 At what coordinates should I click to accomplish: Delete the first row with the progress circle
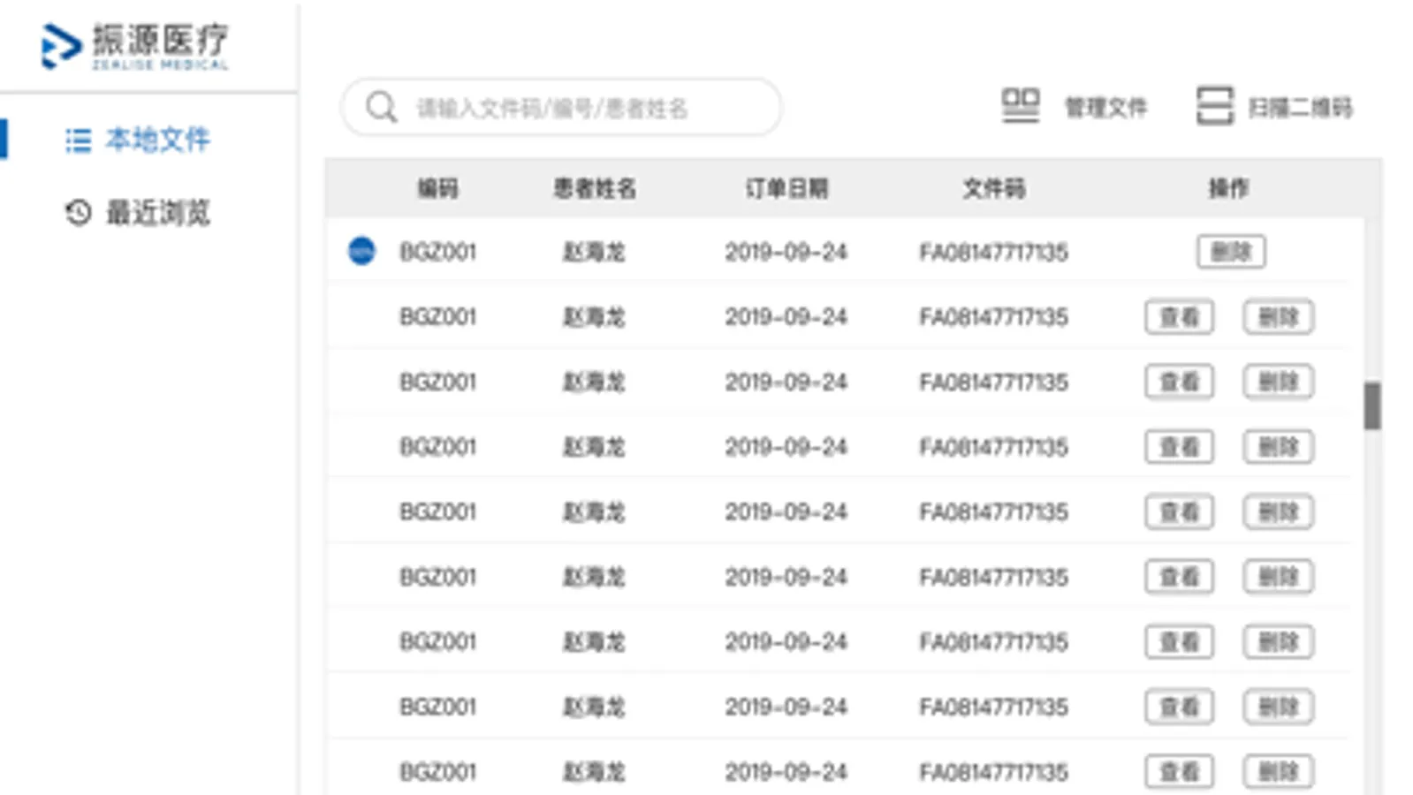[x=1231, y=252]
